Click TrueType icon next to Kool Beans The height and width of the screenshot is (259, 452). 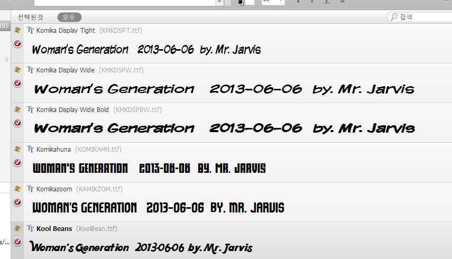tap(30, 228)
